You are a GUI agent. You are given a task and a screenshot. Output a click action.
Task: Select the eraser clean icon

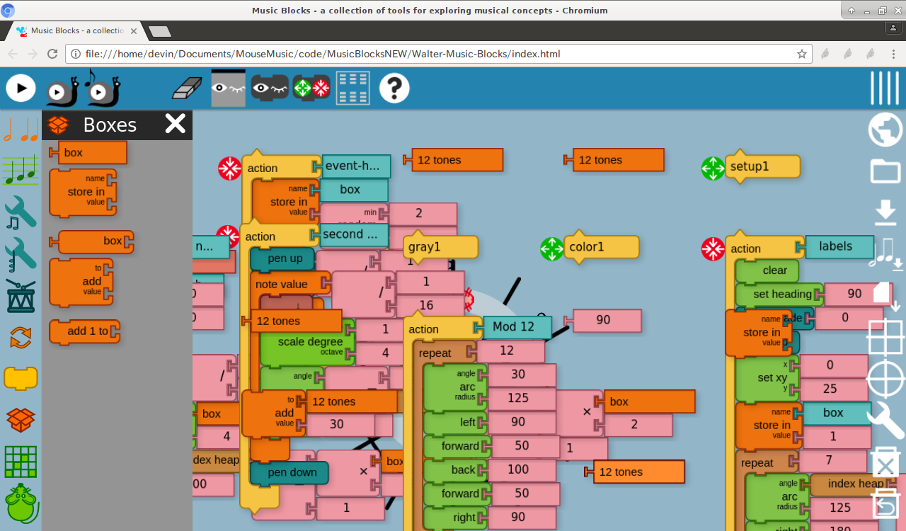(187, 88)
